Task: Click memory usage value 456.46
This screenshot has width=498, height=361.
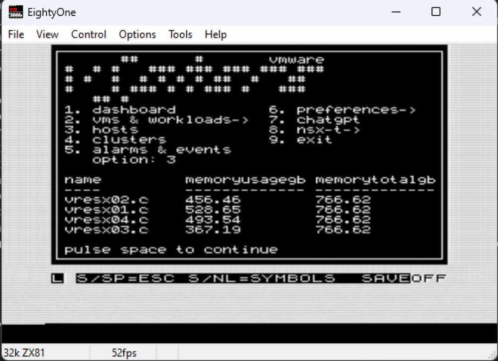Action: pyautogui.click(x=213, y=200)
